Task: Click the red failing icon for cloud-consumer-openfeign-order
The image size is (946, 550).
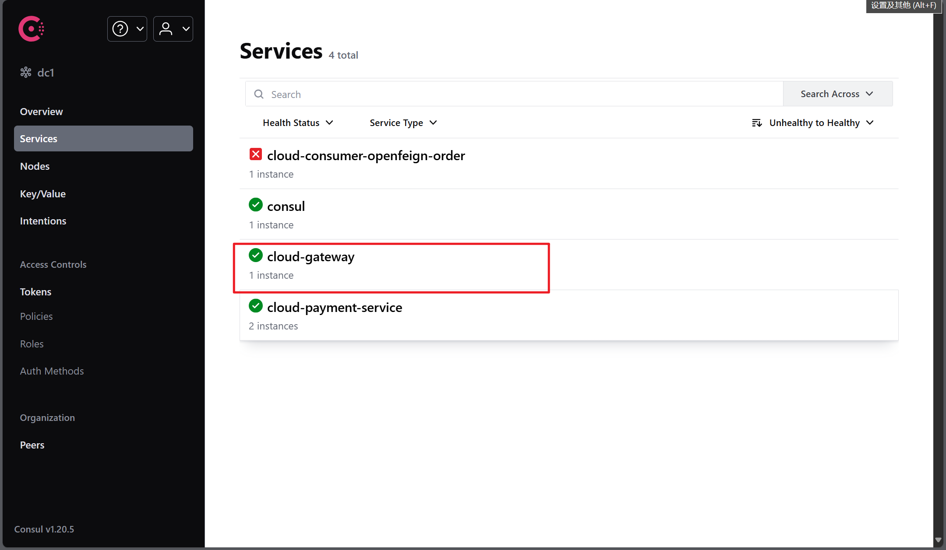Action: [x=256, y=154]
